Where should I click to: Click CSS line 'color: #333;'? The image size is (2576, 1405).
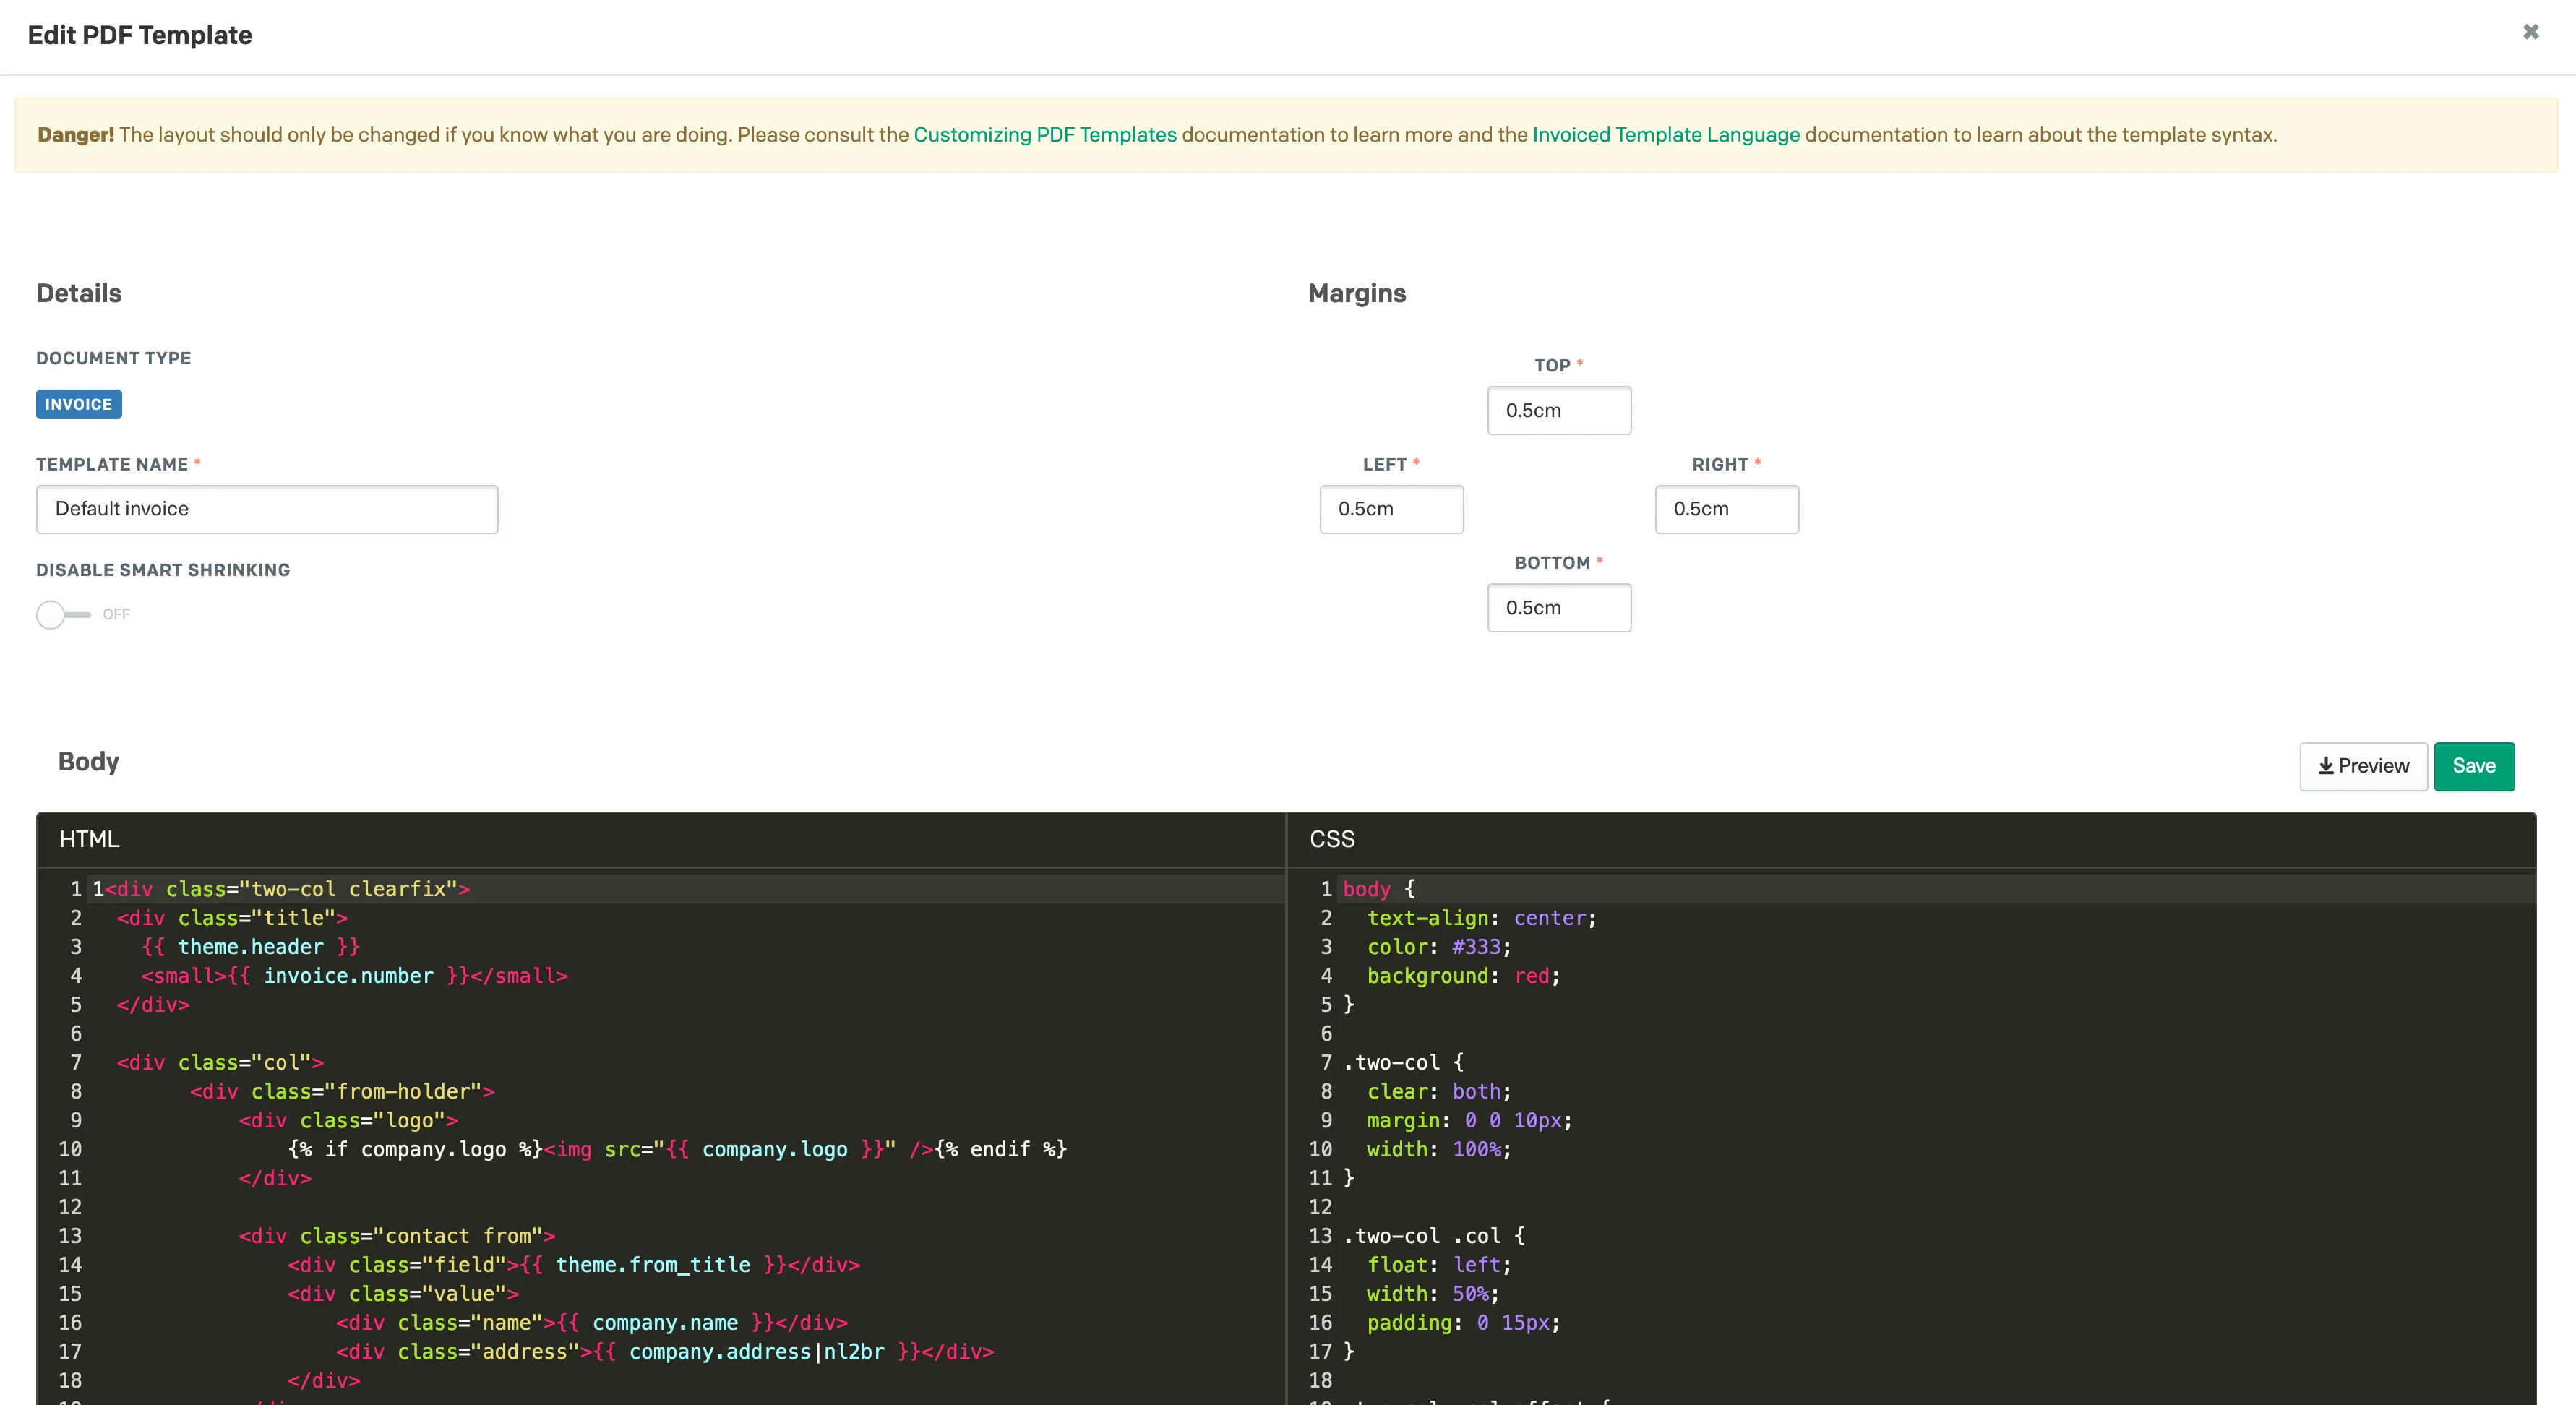click(1439, 947)
